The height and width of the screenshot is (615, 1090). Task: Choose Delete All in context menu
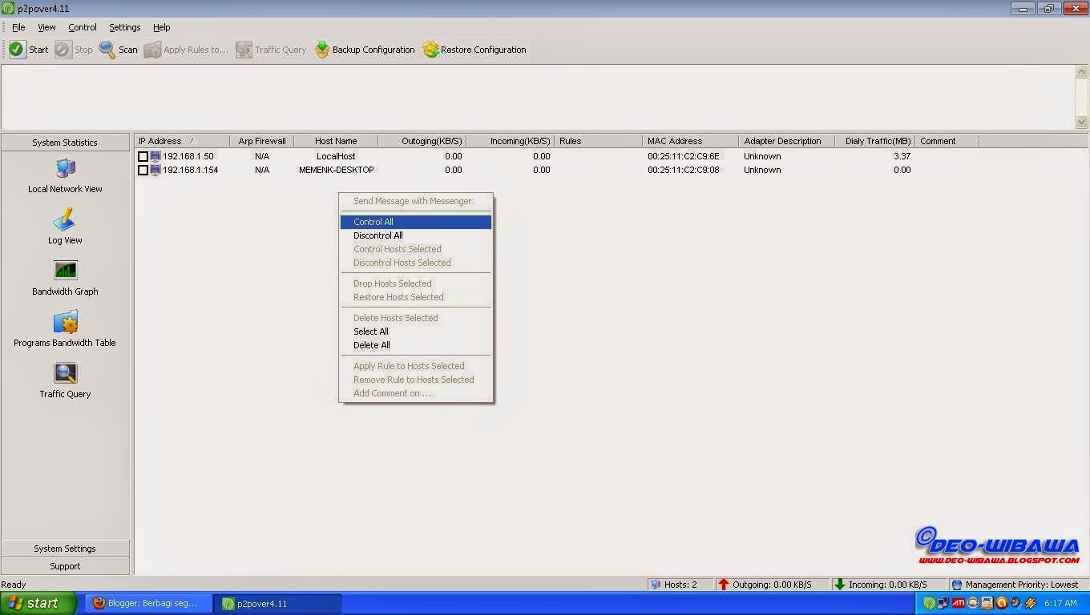coord(416,345)
